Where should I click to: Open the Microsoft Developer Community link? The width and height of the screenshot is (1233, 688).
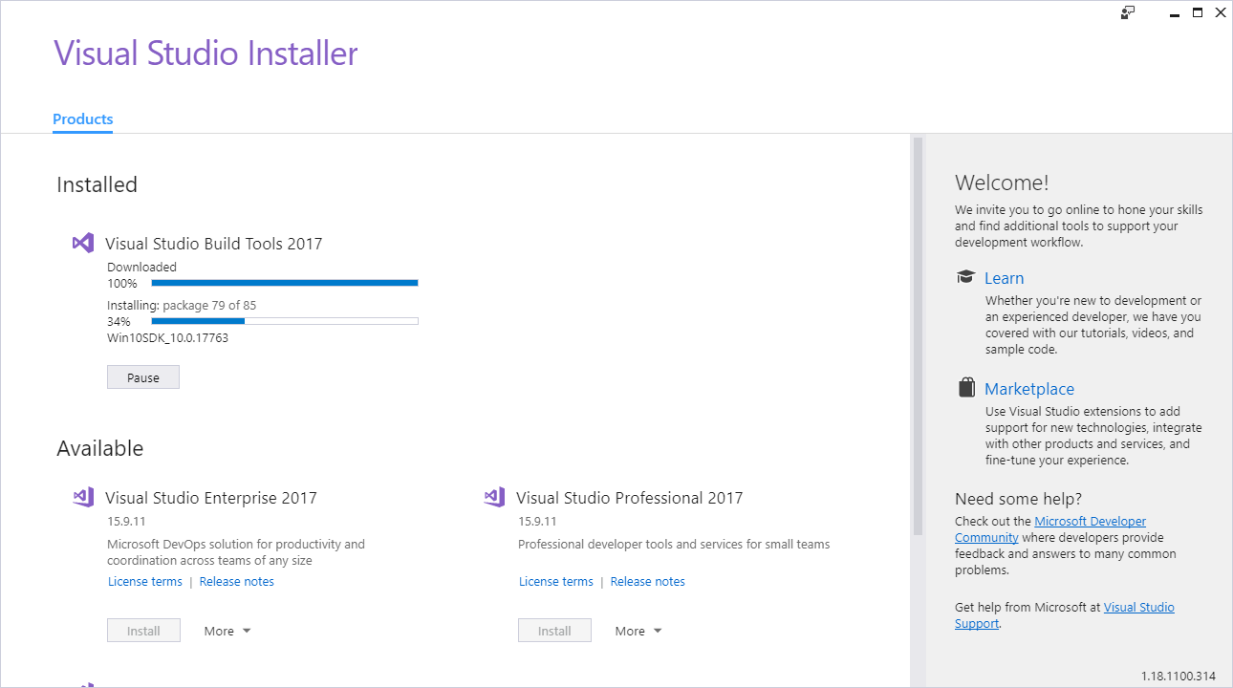[x=1090, y=522]
